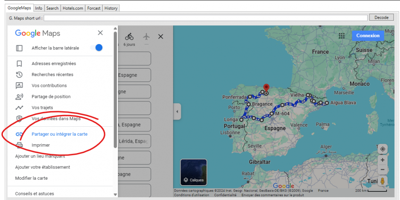
Task: Open the Google apps grid icon
Action: pos(341,36)
